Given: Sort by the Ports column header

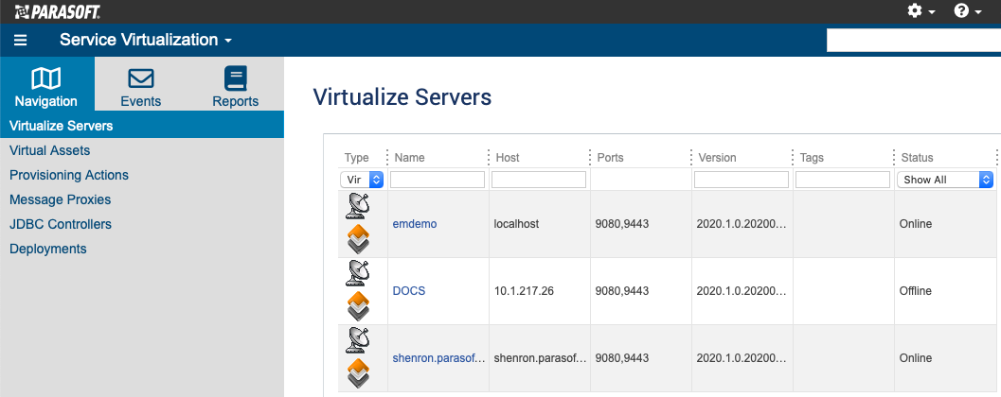Looking at the screenshot, I should point(610,158).
